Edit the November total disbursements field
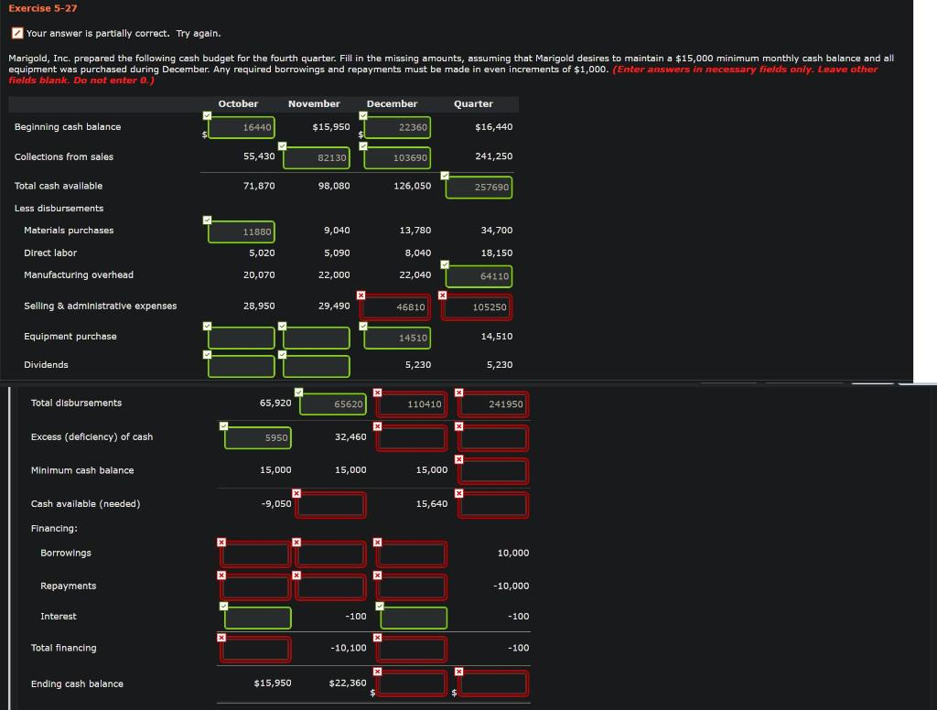Image resolution: width=937 pixels, height=710 pixels. pyautogui.click(x=332, y=404)
